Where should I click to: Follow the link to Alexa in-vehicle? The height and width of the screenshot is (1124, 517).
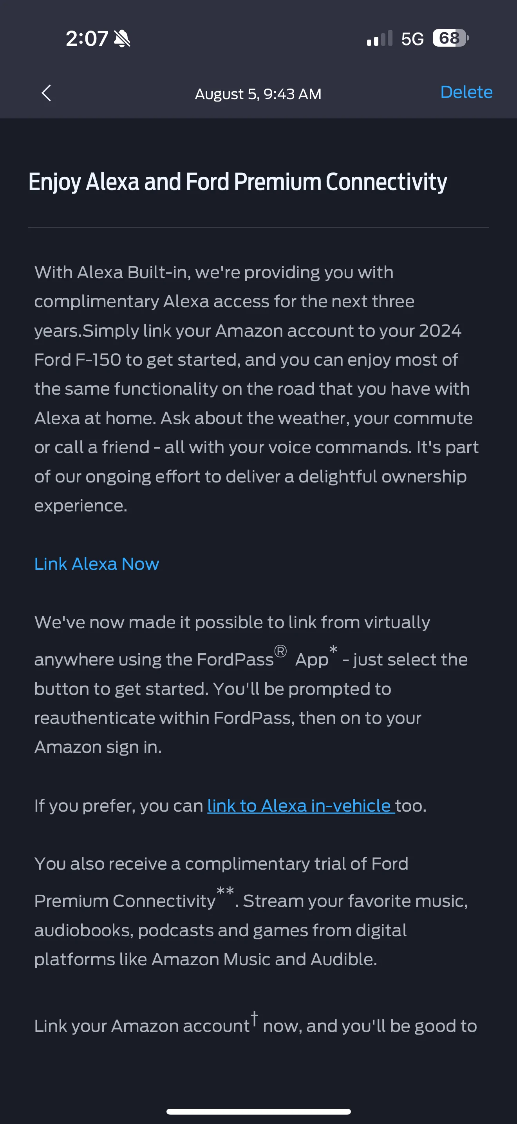pos(301,805)
